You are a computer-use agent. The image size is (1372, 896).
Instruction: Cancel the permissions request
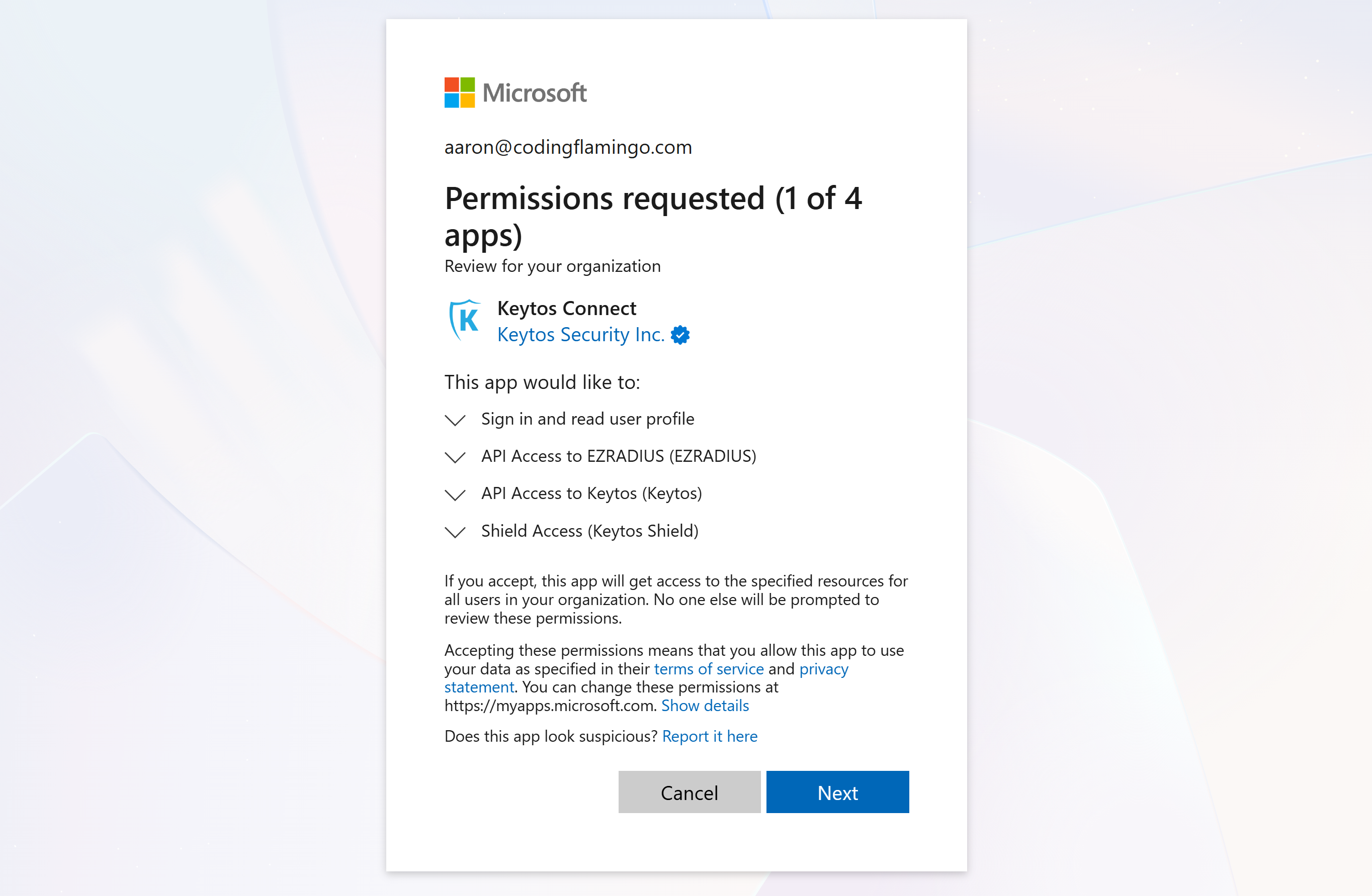pyautogui.click(x=690, y=792)
